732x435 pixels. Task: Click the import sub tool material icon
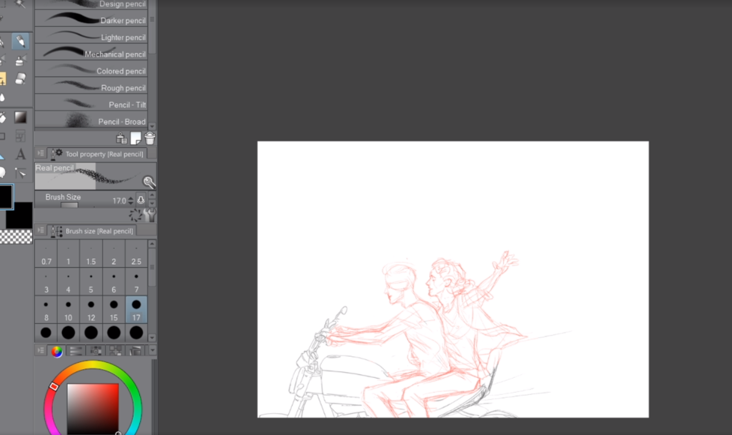[x=122, y=138]
